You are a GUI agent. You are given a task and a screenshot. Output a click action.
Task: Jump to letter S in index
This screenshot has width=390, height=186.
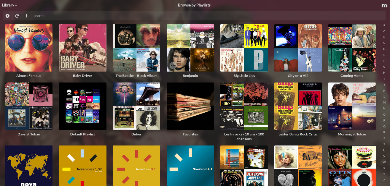(384, 138)
